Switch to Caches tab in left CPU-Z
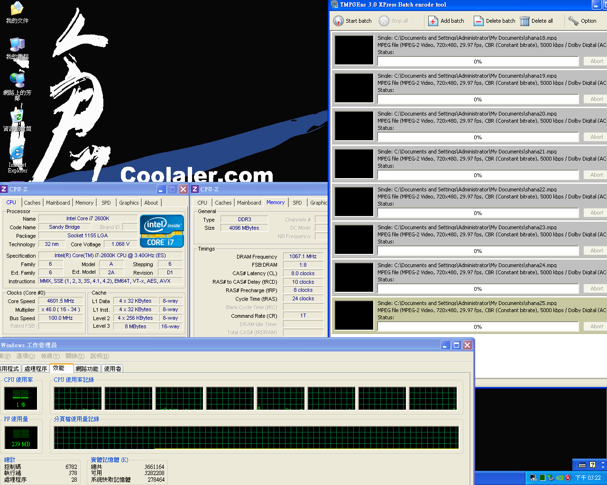Image resolution: width=607 pixels, height=485 pixels. point(32,203)
